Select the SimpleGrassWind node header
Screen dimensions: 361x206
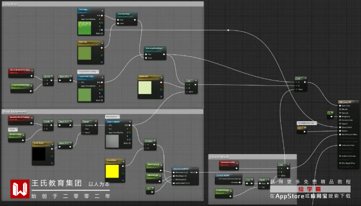[186, 169]
